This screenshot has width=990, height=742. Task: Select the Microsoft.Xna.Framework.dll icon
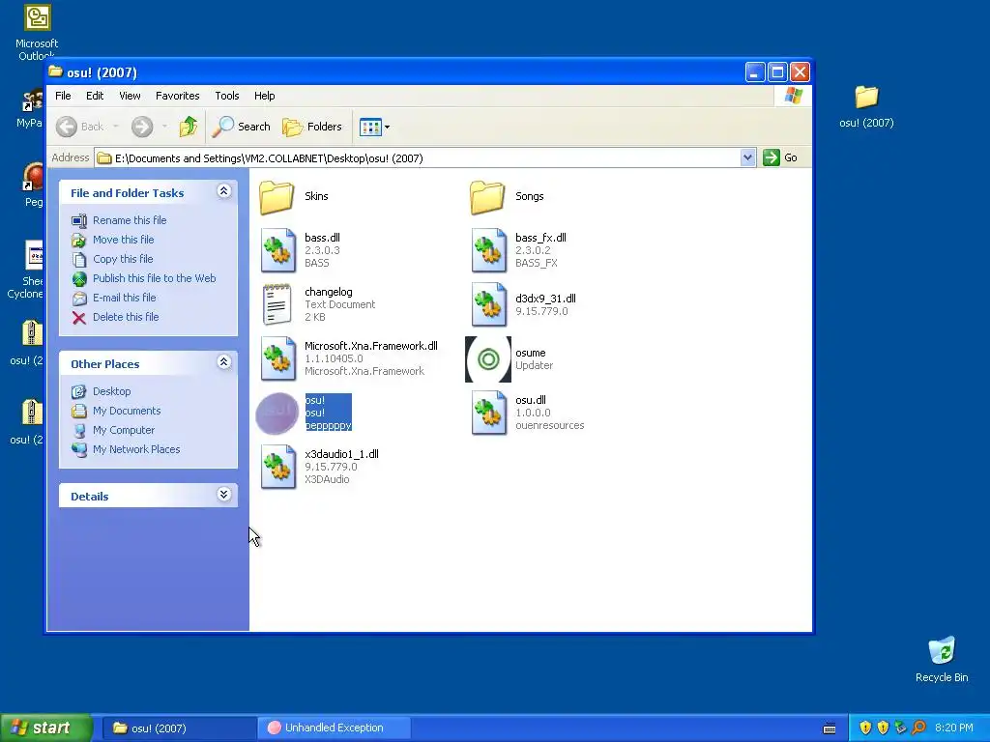(x=278, y=359)
